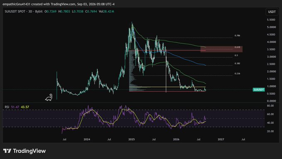Select the 0.382 Fibonacci level label
This screenshot has height=159, width=282.
[237, 64]
